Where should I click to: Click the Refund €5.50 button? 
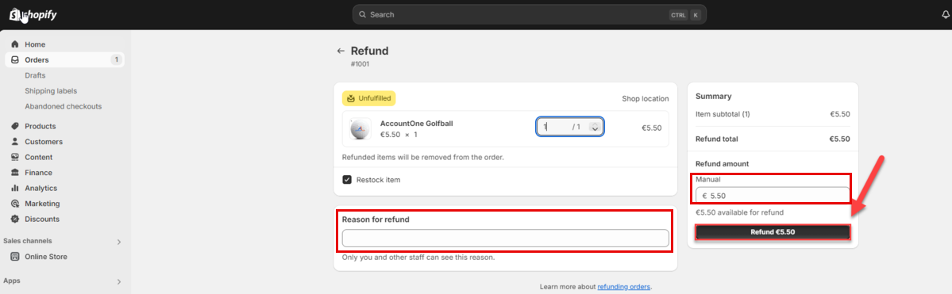[773, 231]
